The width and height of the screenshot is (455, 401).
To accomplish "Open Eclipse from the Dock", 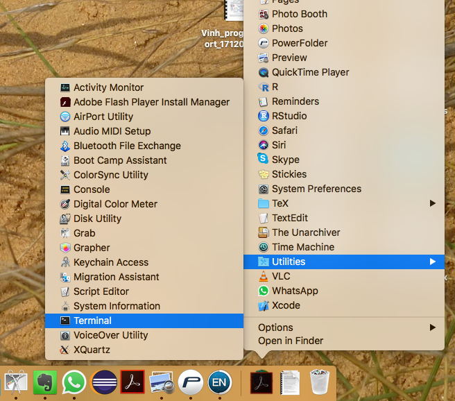I will pyautogui.click(x=103, y=382).
